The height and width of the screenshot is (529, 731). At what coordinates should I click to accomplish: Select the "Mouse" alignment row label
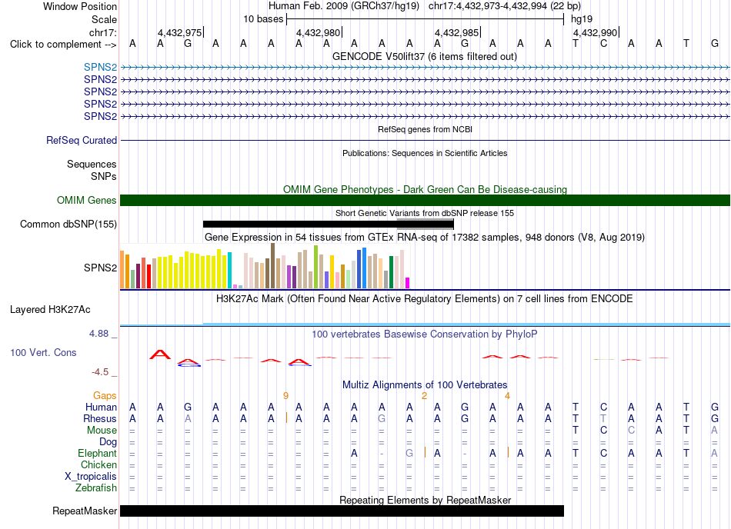[x=102, y=431]
